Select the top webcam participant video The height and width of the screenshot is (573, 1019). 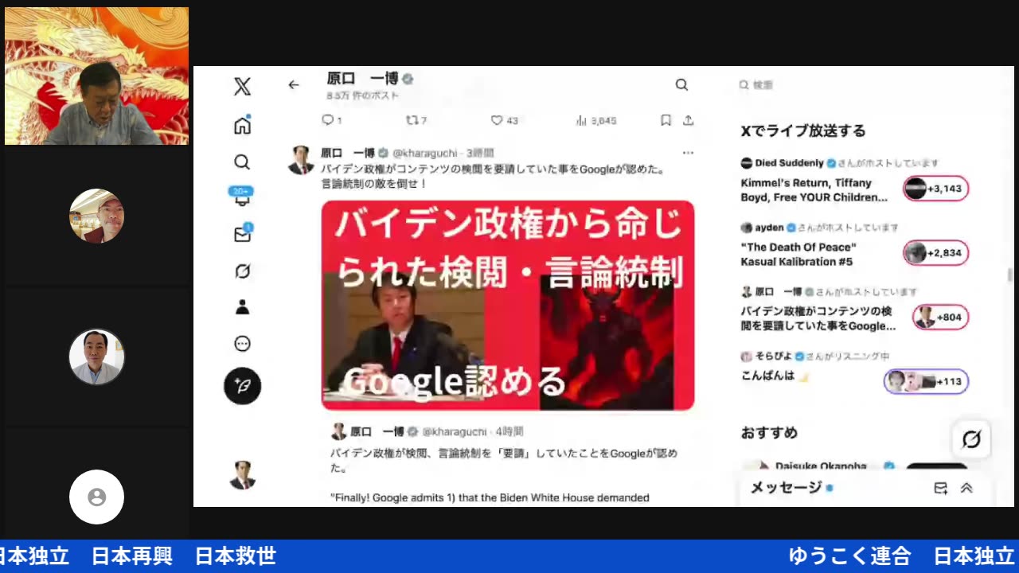point(97,76)
